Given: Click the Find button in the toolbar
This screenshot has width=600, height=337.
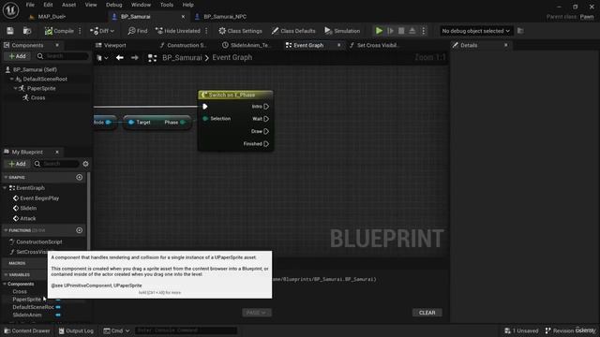Looking at the screenshot, I should pyautogui.click(x=138, y=31).
